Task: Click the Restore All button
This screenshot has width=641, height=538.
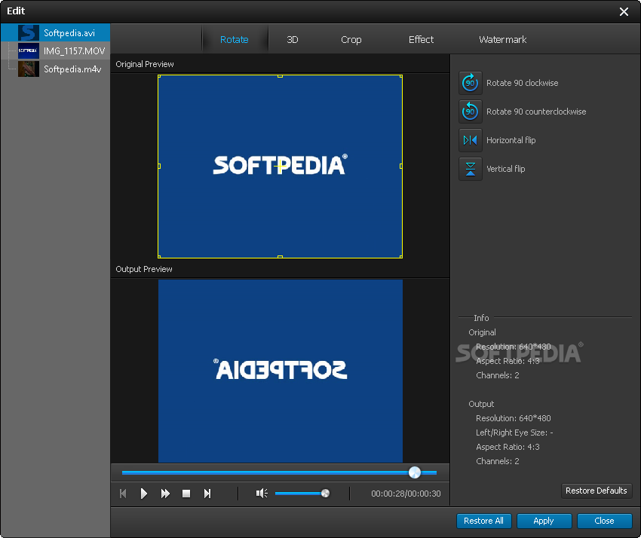Action: pos(483,521)
